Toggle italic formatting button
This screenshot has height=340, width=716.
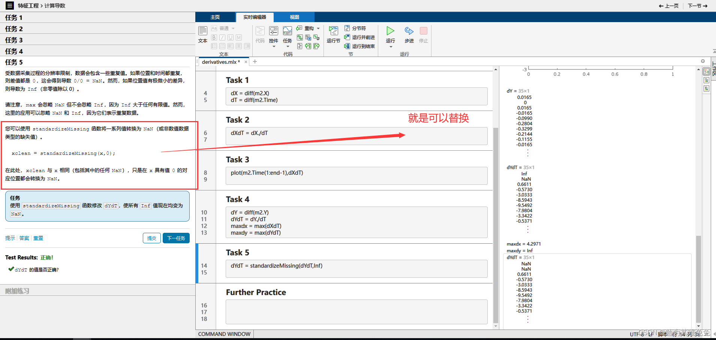point(222,37)
